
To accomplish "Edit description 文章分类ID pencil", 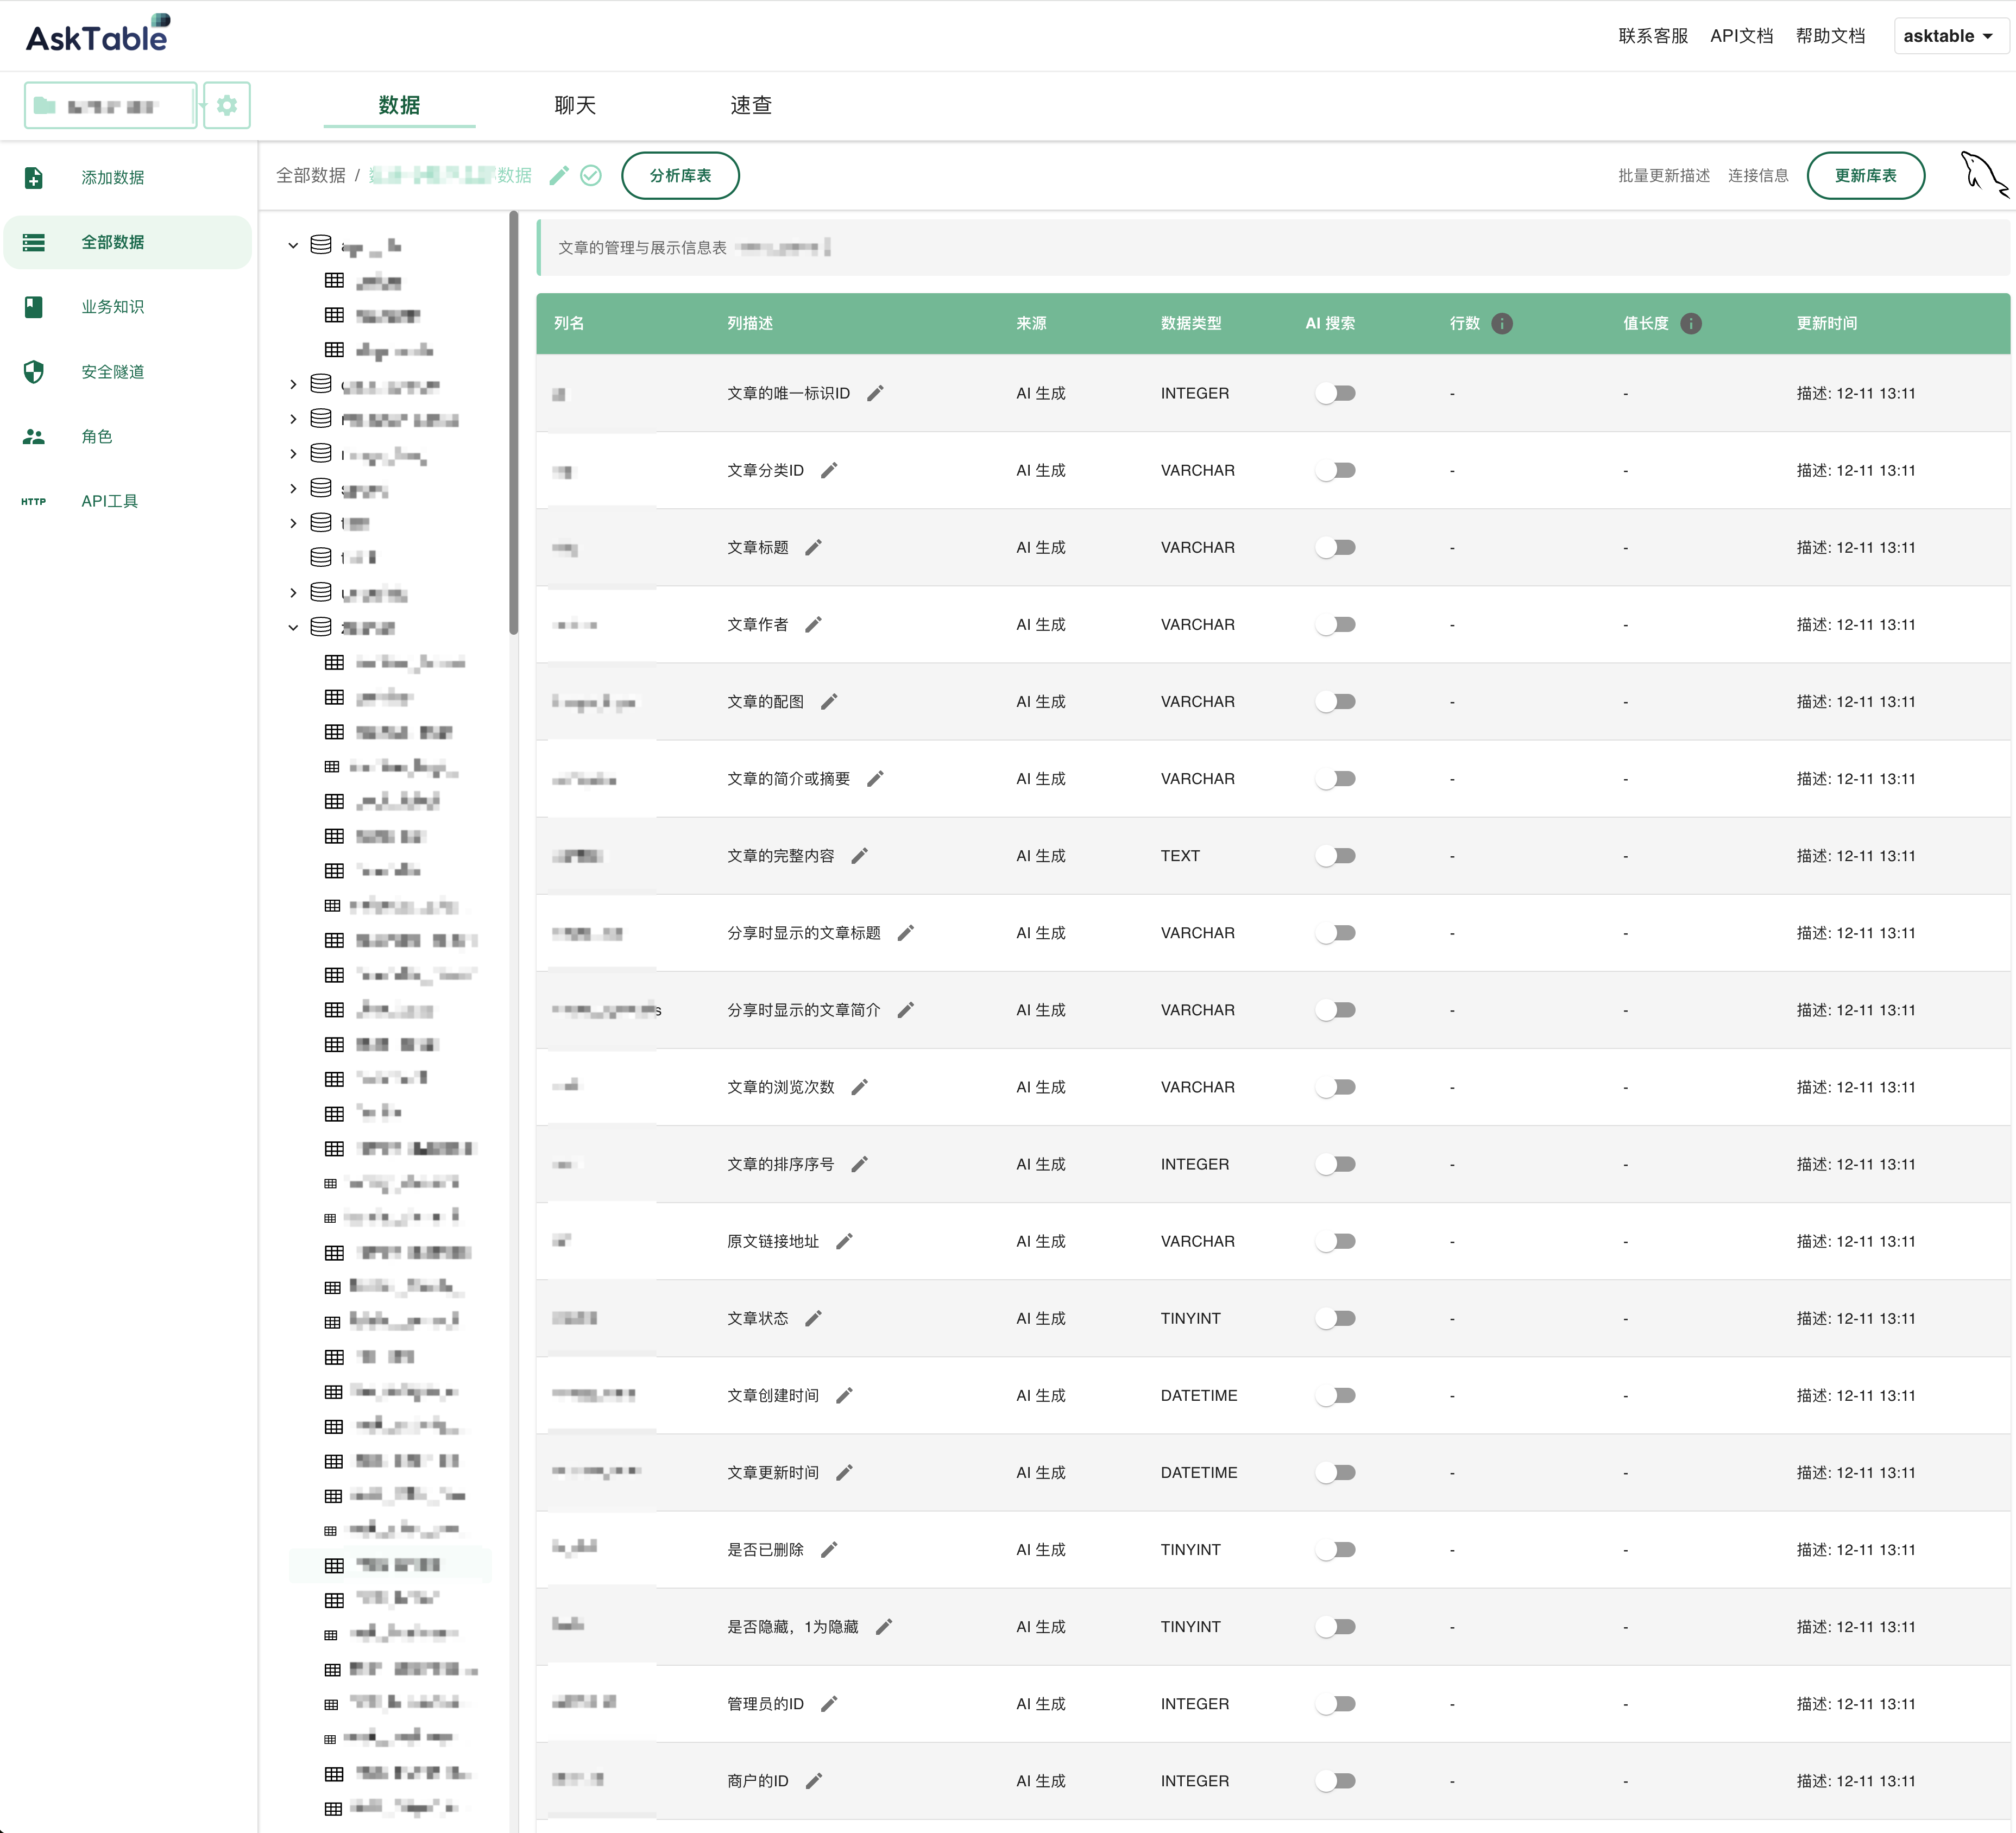I will 829,470.
